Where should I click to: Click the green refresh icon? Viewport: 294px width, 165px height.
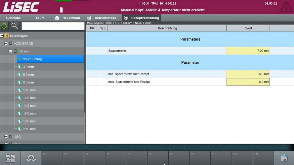[x=4, y=26]
